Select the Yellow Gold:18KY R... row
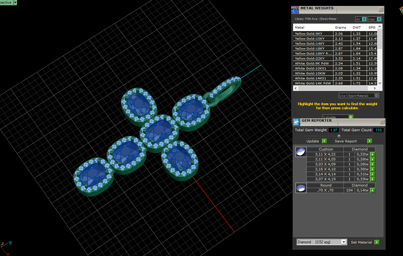The image size is (403, 256). [x=336, y=53]
